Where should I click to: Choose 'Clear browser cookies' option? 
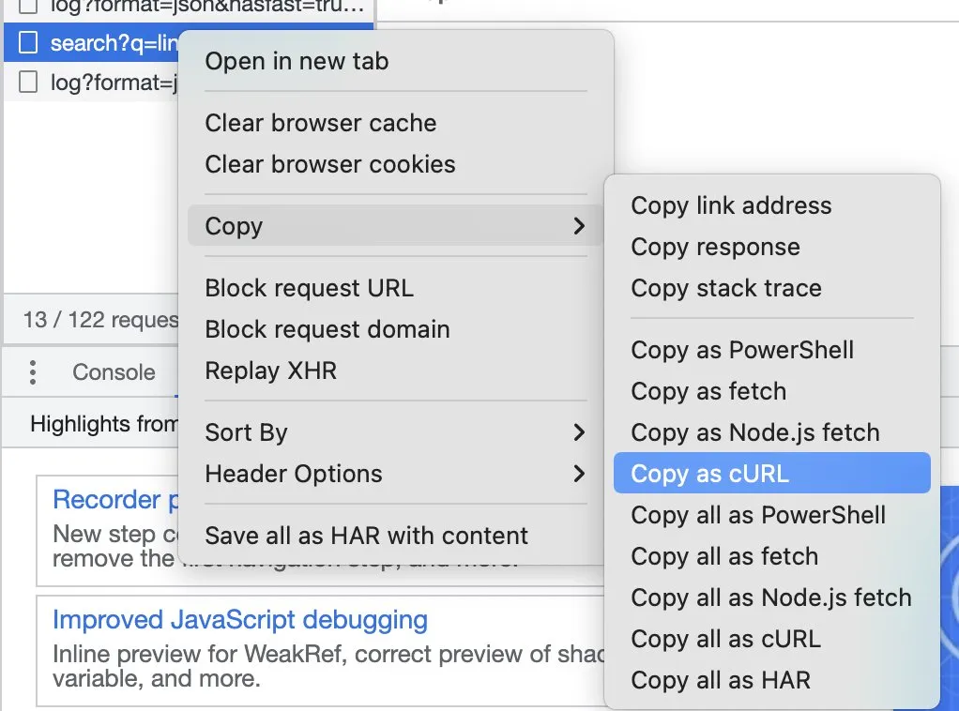tap(395, 164)
